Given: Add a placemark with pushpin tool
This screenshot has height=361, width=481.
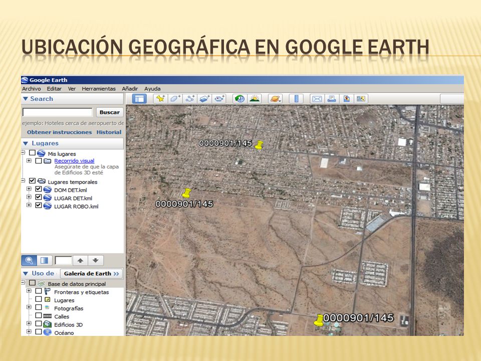Looking at the screenshot, I should coord(160,99).
